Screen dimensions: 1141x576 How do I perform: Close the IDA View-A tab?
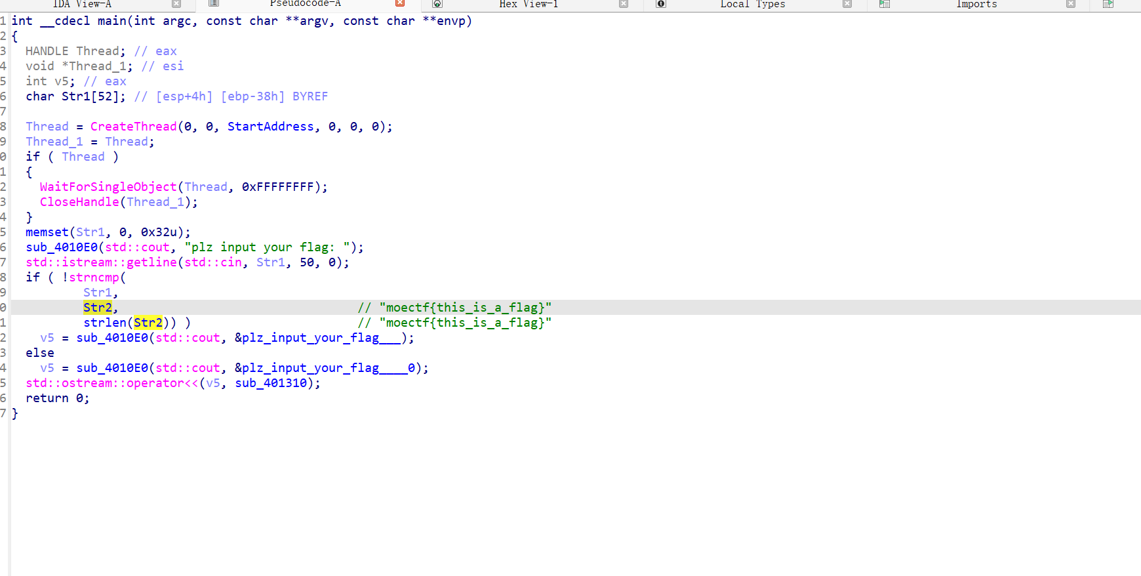[176, 4]
